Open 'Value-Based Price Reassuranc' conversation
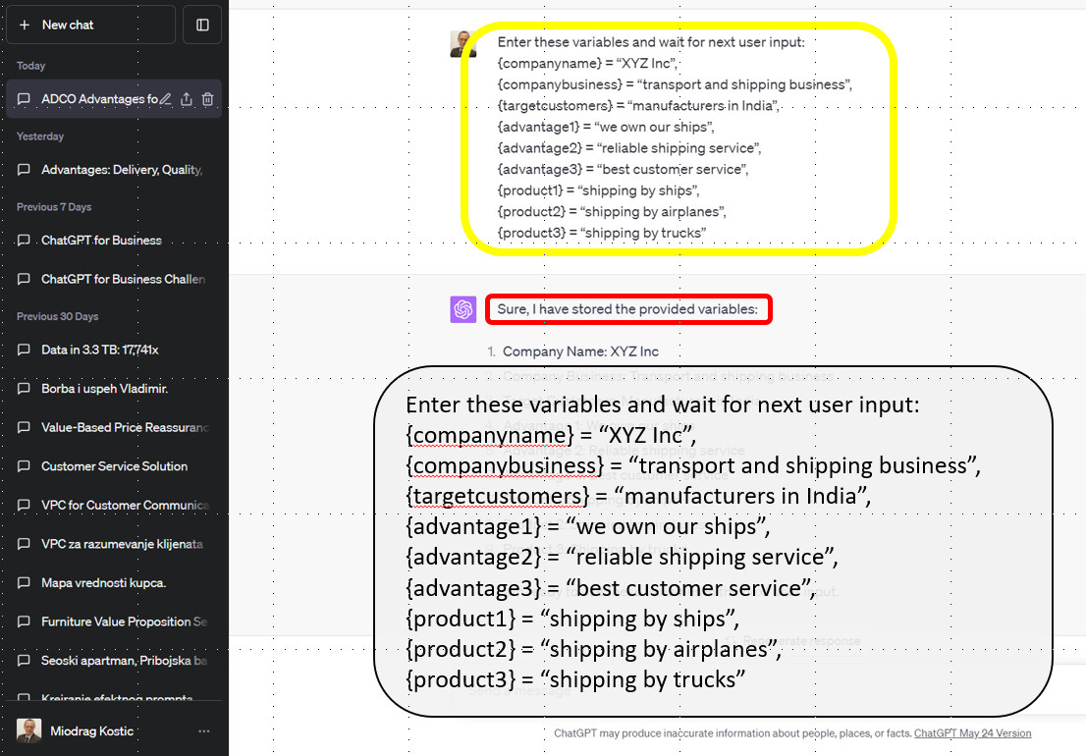1086x756 pixels. pyautogui.click(x=125, y=427)
